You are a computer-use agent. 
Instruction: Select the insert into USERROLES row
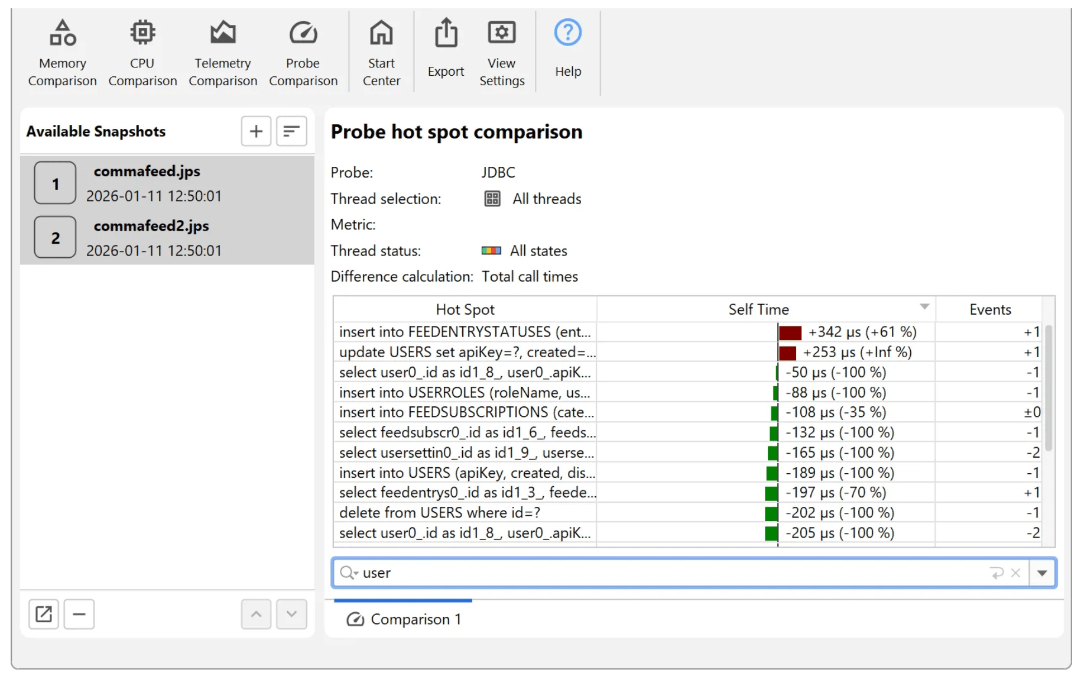click(x=688, y=392)
